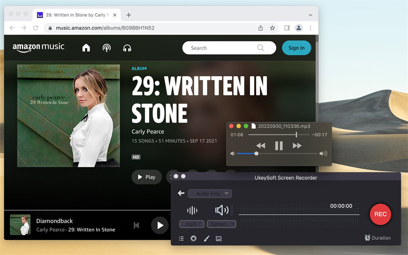
Task: Click the mp3 playback progress slider
Action: pos(279,135)
